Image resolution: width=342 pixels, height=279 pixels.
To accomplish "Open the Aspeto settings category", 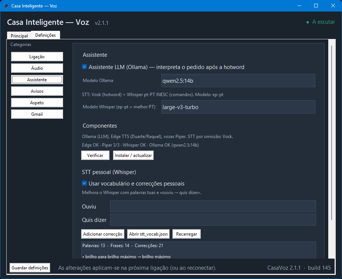I will [37, 103].
